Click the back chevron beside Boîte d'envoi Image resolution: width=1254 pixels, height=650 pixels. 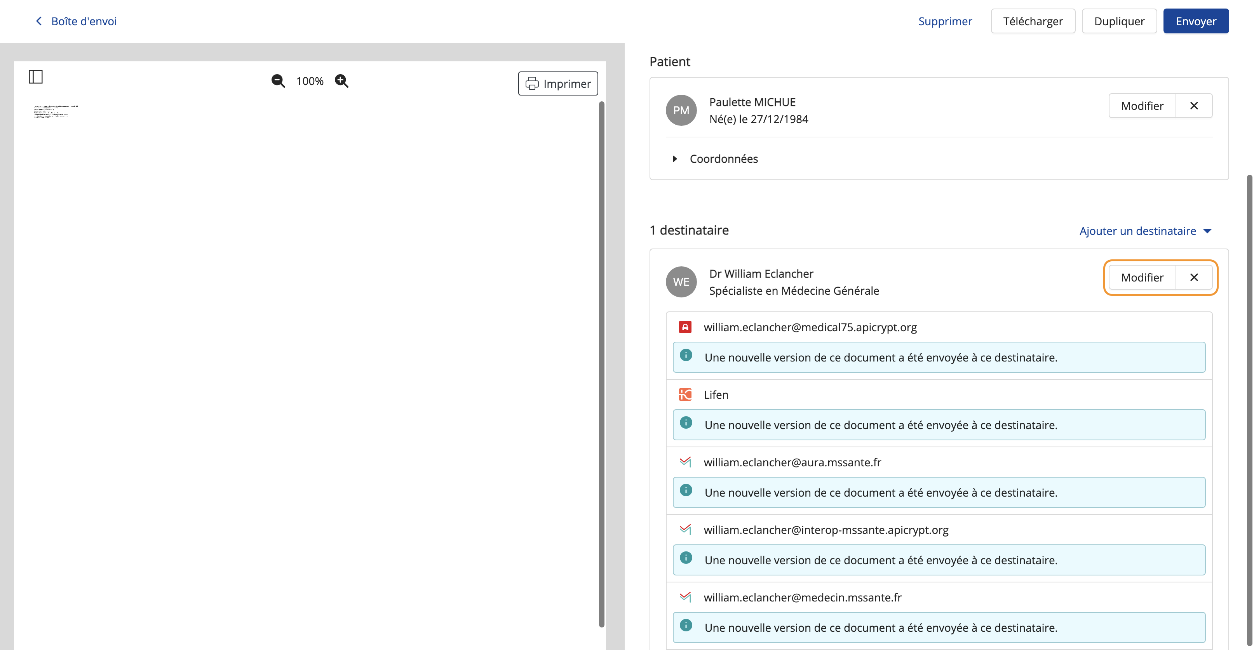click(x=39, y=21)
